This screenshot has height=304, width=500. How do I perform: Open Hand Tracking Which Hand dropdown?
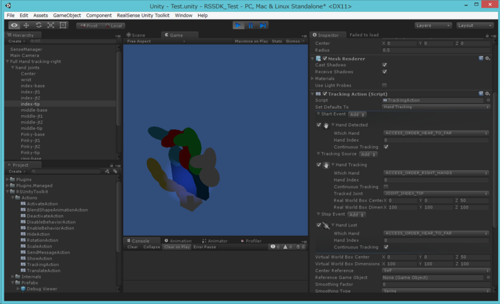[x=436, y=173]
